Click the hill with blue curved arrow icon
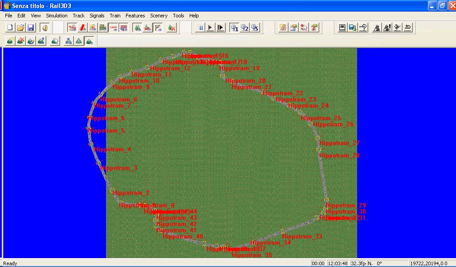The image size is (456, 267). (x=89, y=41)
